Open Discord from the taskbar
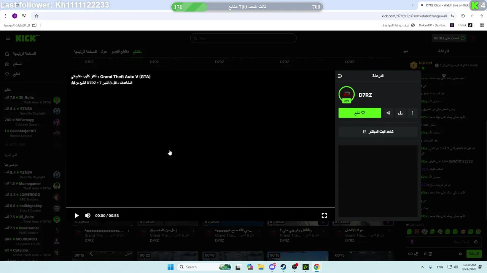487x273 pixels. [x=272, y=267]
